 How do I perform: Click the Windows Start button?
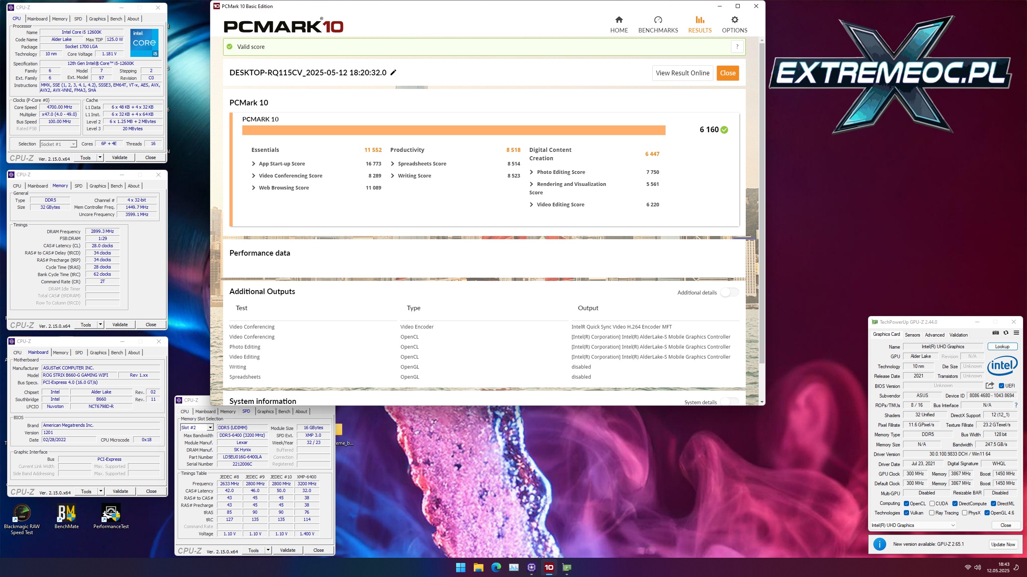461,567
